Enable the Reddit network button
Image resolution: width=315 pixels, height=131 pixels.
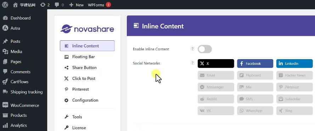[216, 99]
